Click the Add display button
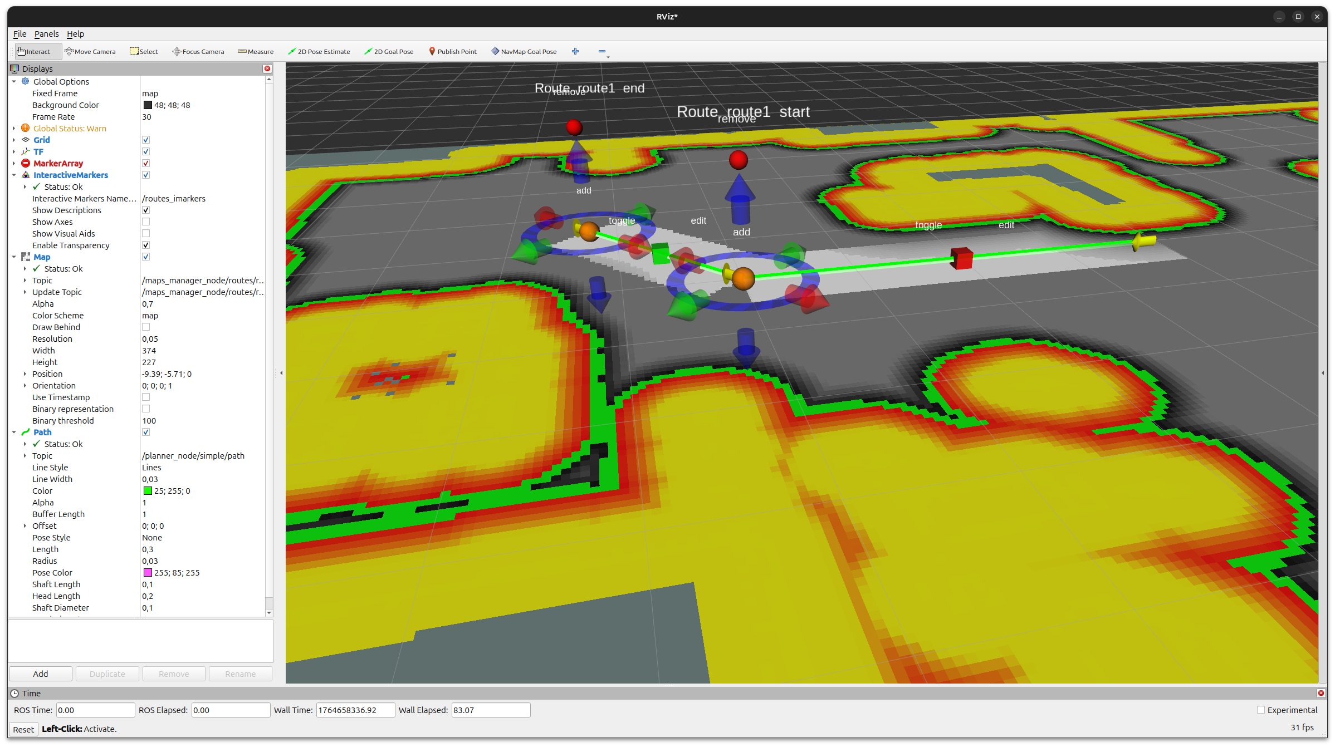Image resolution: width=1335 pixels, height=747 pixels. tap(41, 674)
